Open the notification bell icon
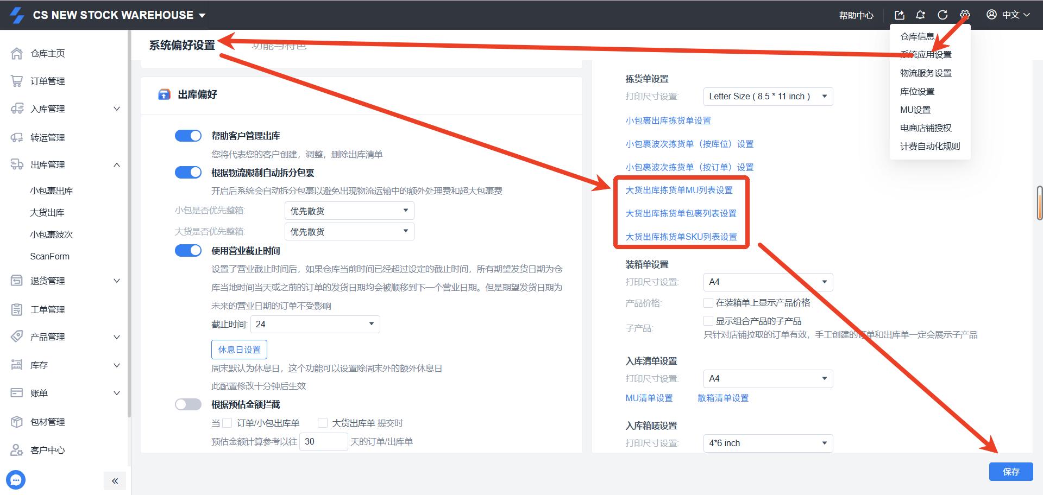The image size is (1043, 495). pyautogui.click(x=920, y=15)
